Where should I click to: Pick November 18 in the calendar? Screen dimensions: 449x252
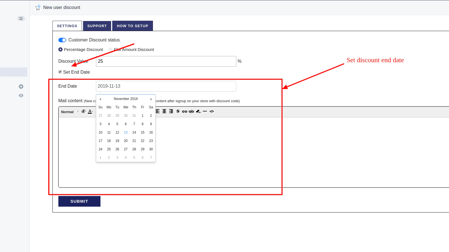tap(109, 141)
